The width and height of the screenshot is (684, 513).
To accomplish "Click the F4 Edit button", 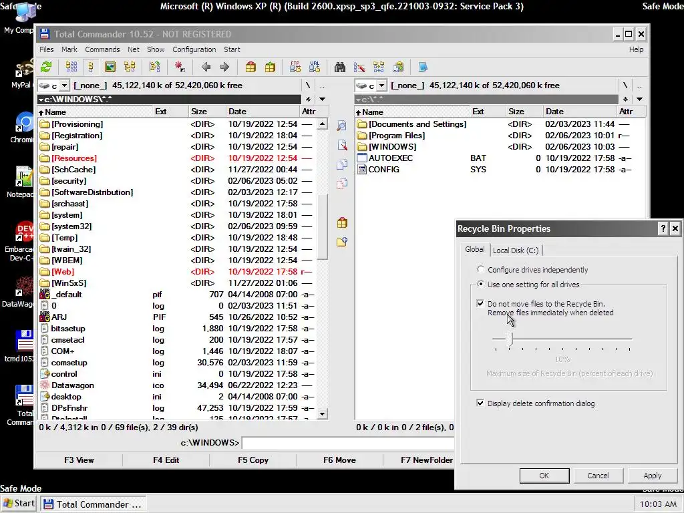I will pos(166,460).
